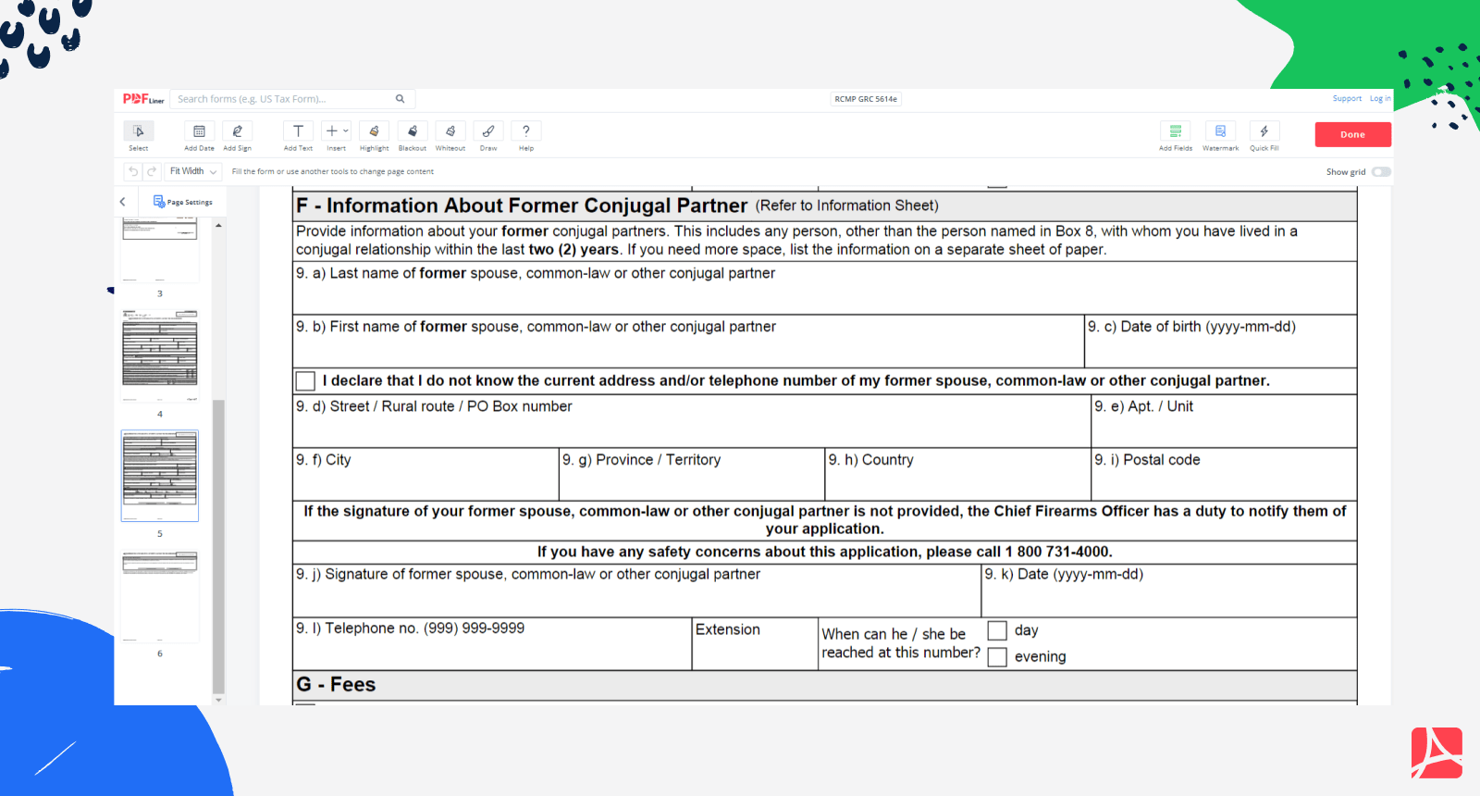The width and height of the screenshot is (1480, 796).
Task: Activate the Add Text tool
Action: tap(298, 131)
